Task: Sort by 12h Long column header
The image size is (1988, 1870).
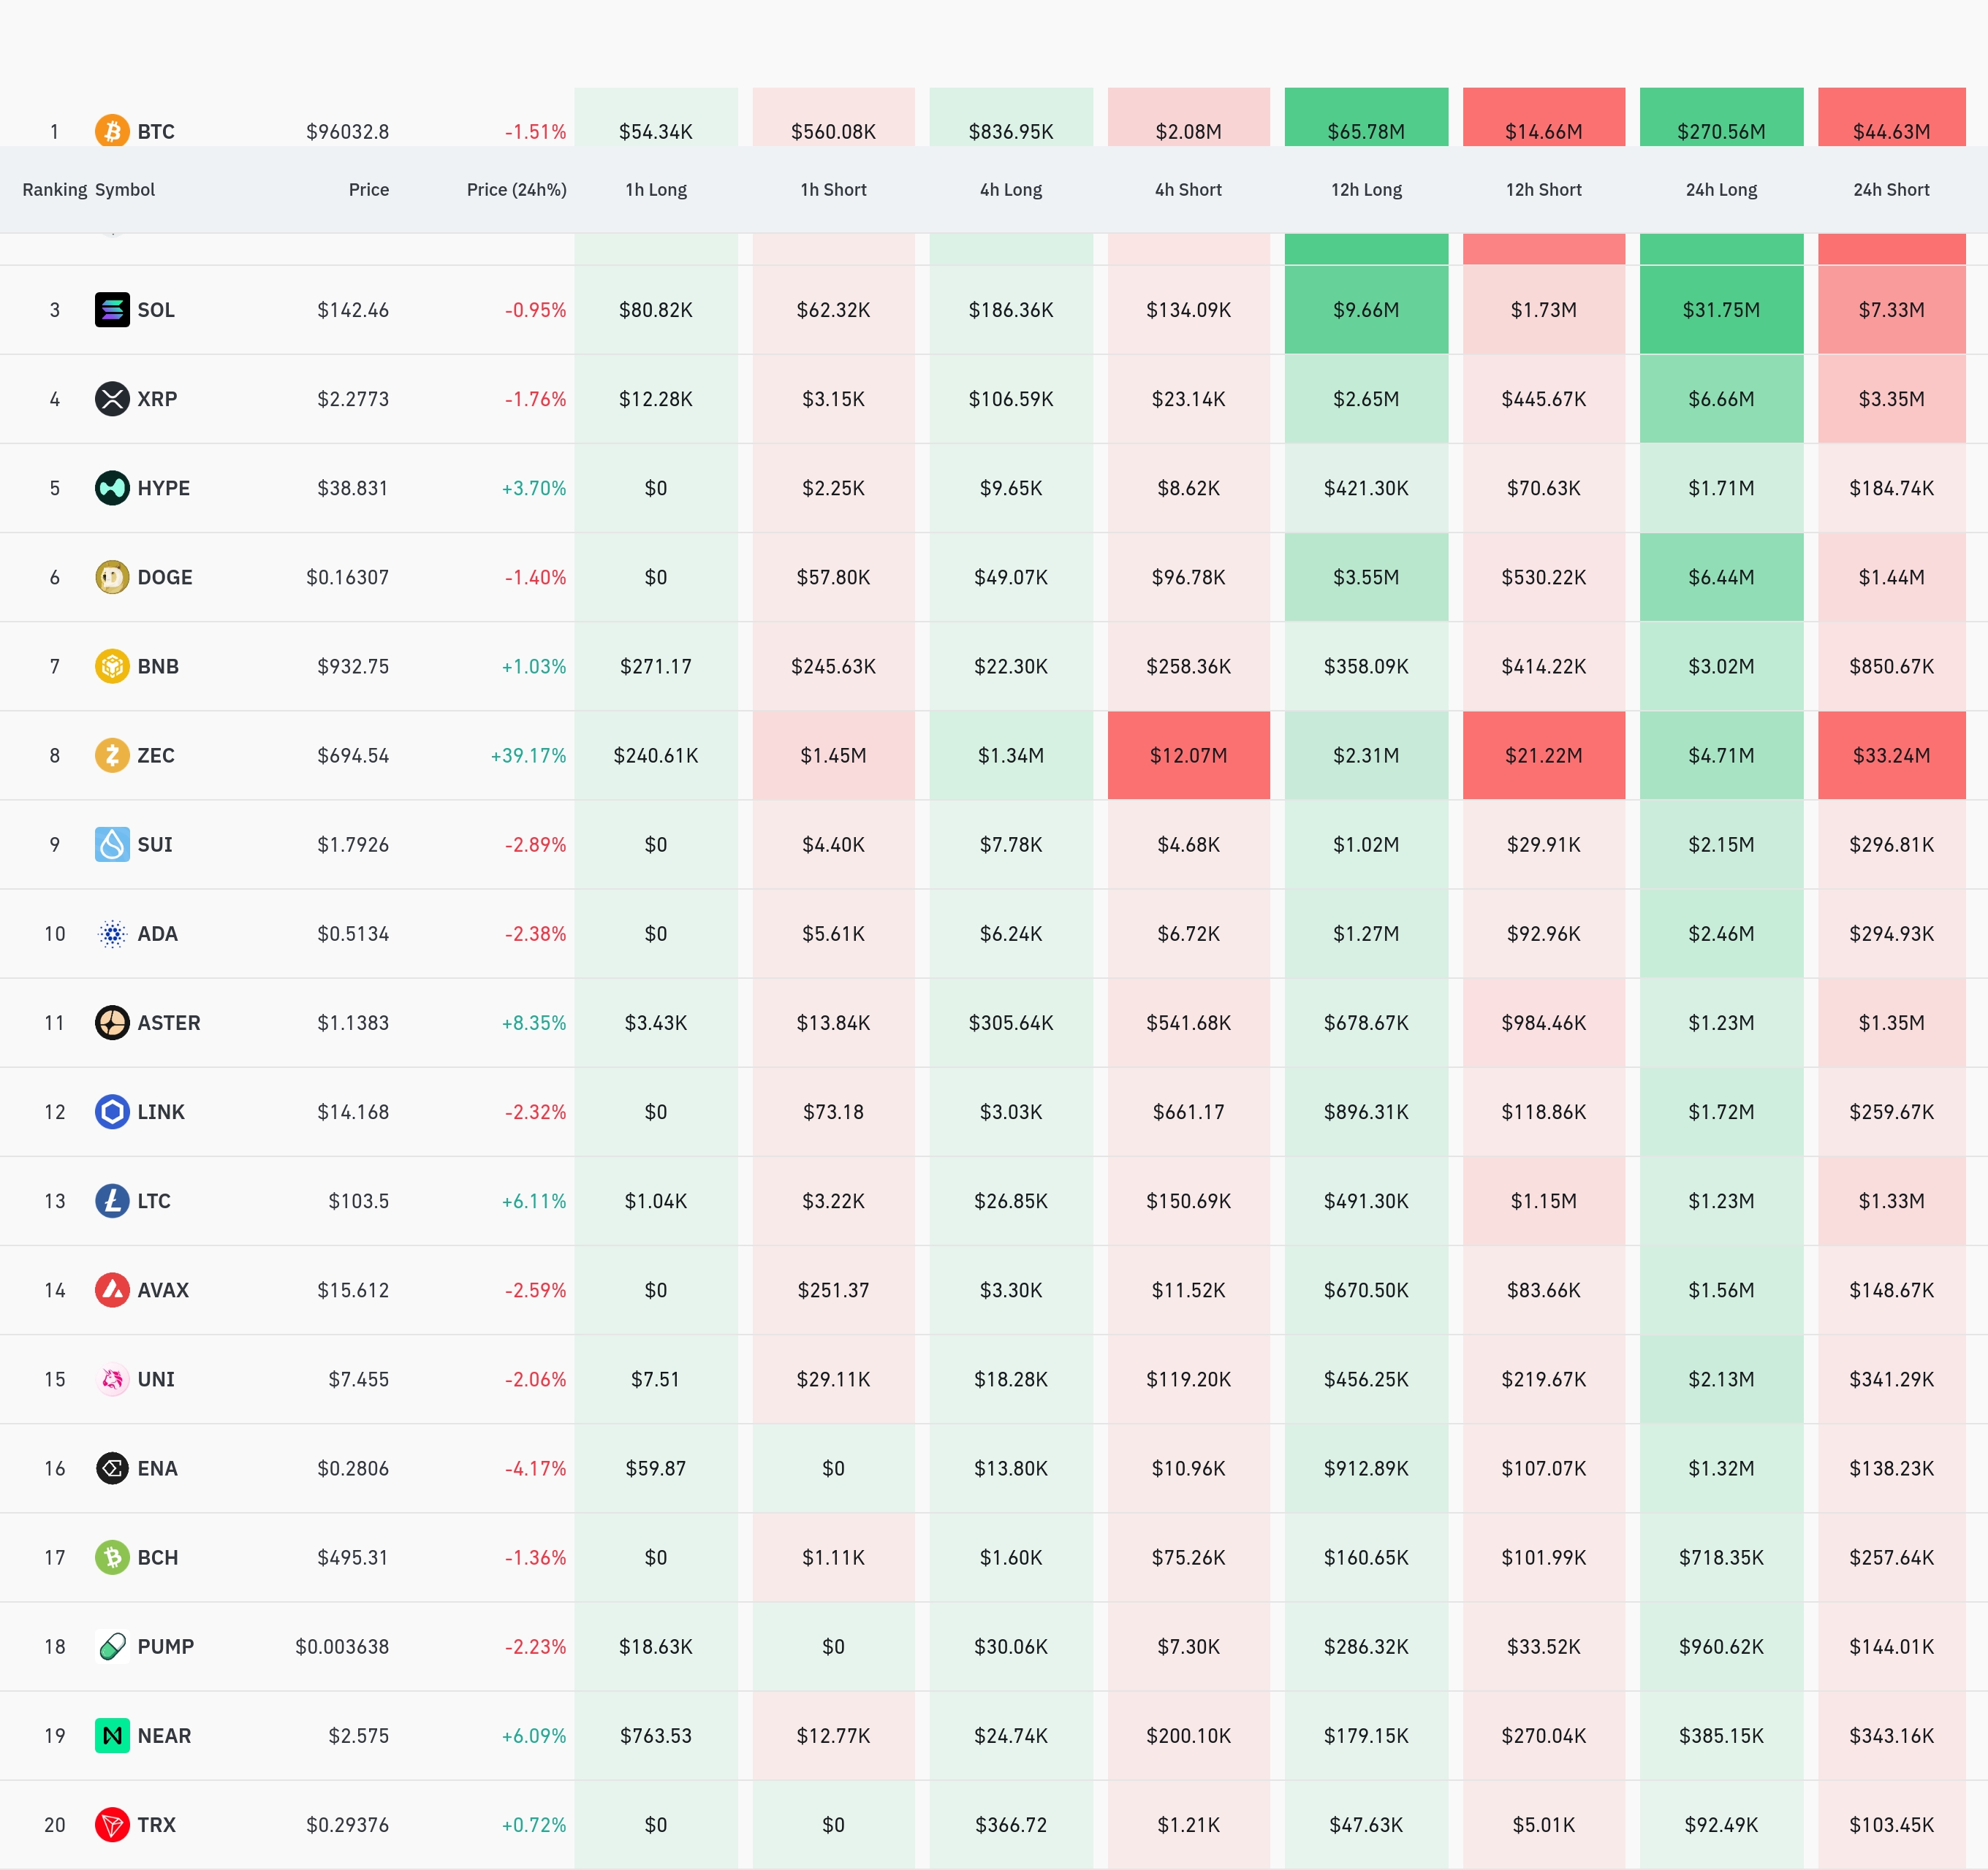Action: click(1366, 190)
